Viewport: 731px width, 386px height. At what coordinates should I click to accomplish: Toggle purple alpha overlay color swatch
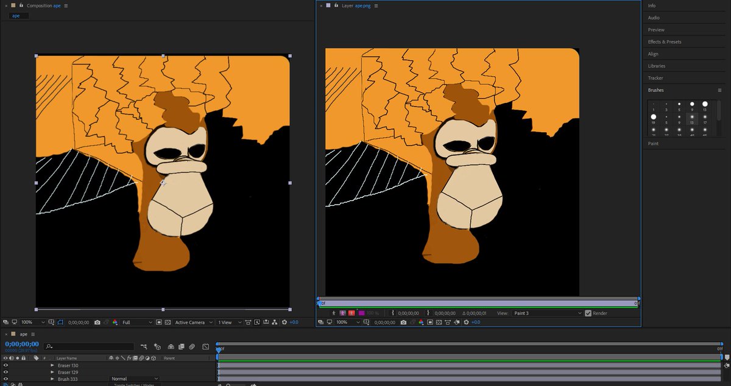coord(361,313)
